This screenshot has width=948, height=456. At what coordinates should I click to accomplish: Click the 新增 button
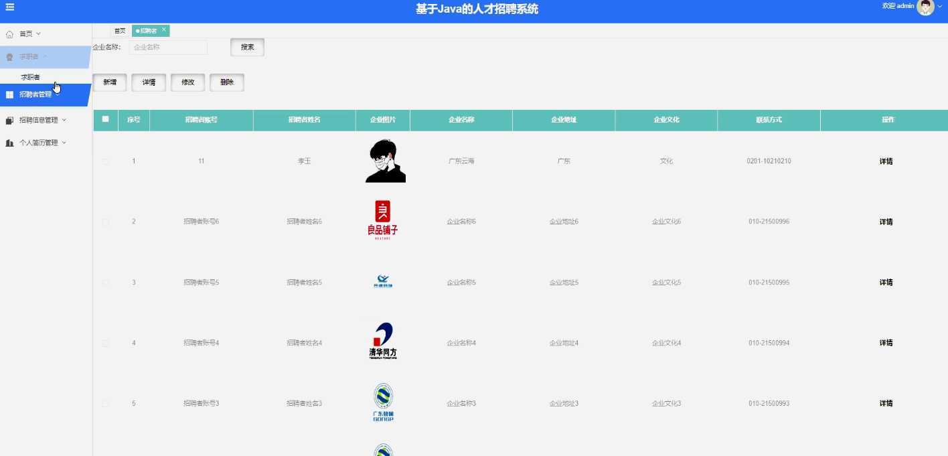(x=110, y=82)
